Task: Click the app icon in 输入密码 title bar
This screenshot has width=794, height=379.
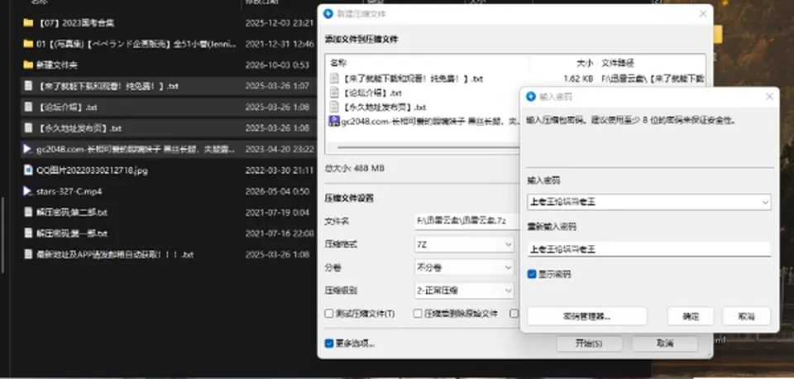Action: click(x=531, y=96)
